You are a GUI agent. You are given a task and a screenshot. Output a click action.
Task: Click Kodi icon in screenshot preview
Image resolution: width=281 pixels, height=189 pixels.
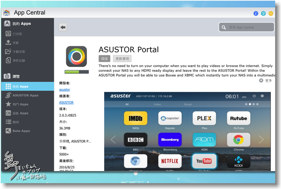[x=239, y=161]
